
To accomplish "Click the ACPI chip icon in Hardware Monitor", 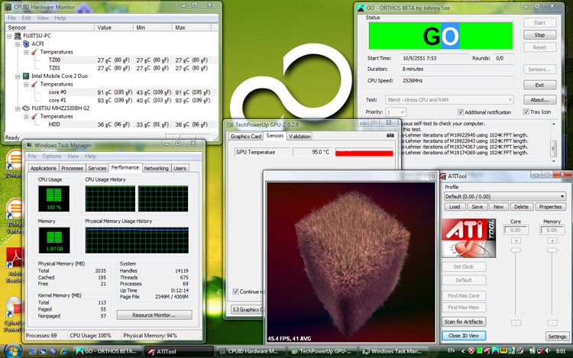I will coord(26,44).
